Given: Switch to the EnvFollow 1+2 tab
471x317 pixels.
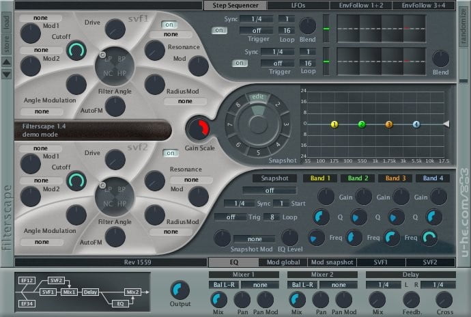Looking at the screenshot, I should coord(361,5).
